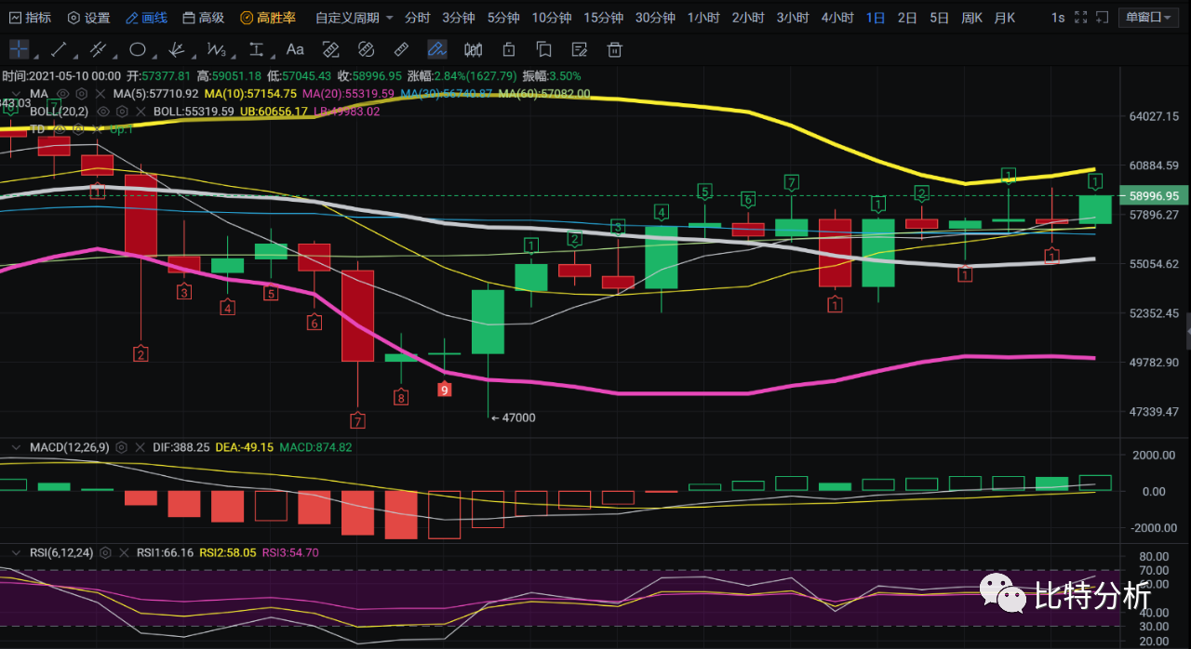
Task: Click the lock drawings icon
Action: [508, 49]
